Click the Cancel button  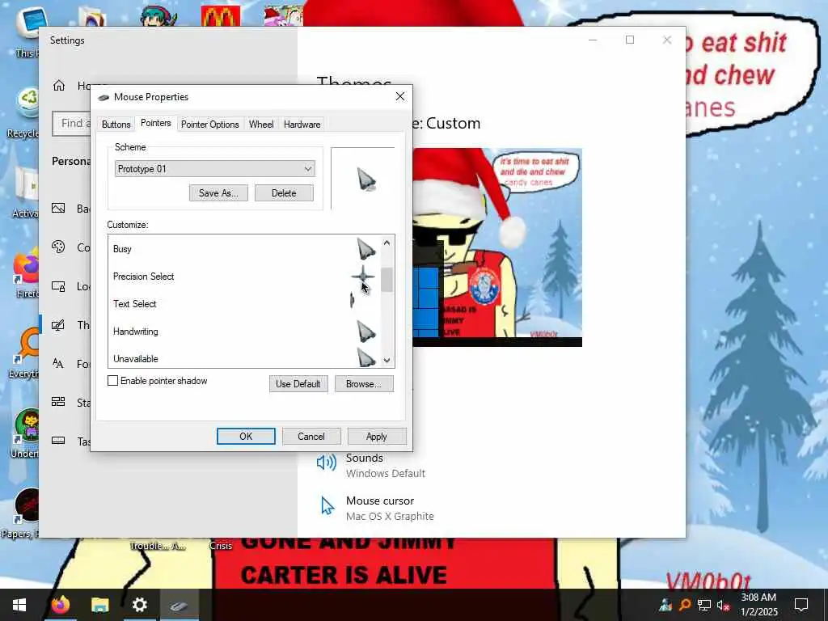[x=311, y=436]
